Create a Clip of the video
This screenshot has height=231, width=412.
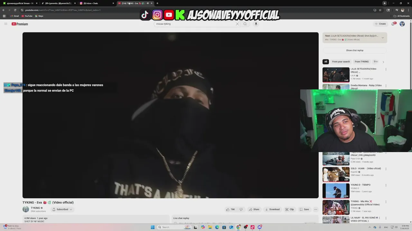pos(289,210)
